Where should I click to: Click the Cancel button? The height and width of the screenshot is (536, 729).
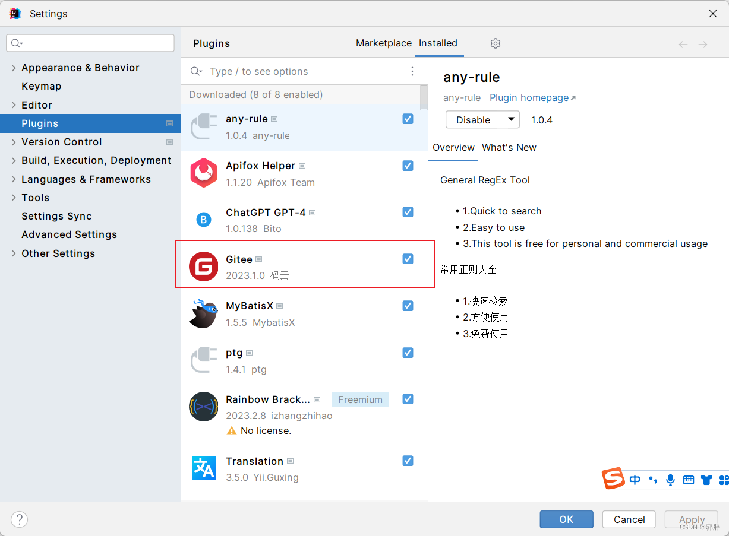coord(629,519)
